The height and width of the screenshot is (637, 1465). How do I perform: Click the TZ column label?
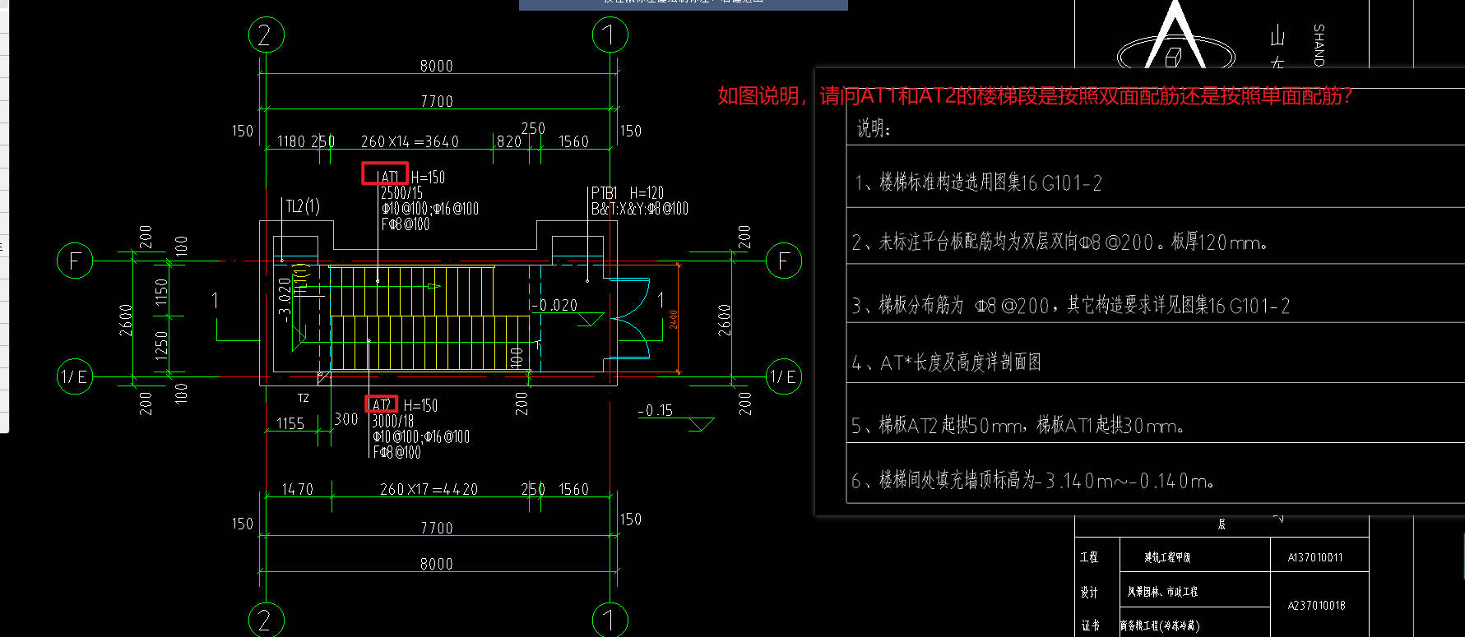click(x=304, y=399)
